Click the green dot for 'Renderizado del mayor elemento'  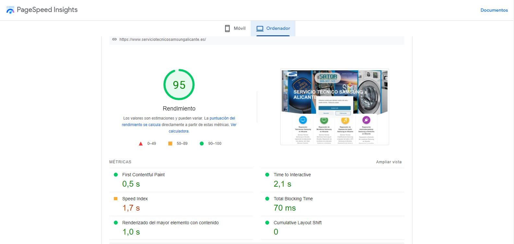click(x=116, y=223)
